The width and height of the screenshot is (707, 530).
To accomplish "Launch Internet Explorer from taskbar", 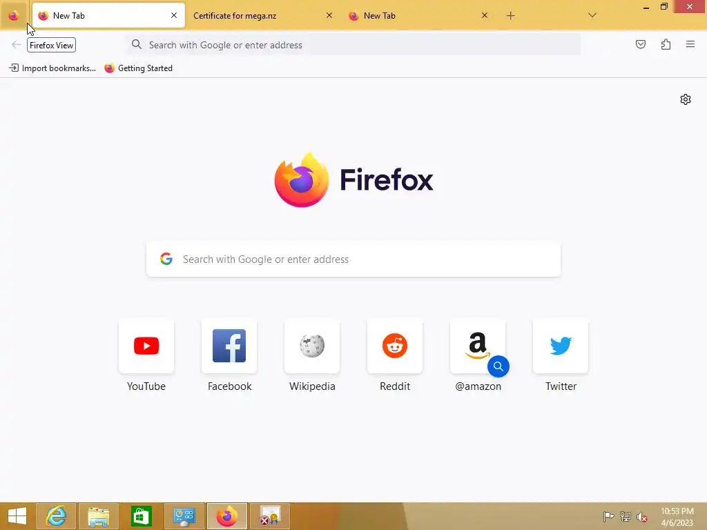I will point(57,516).
